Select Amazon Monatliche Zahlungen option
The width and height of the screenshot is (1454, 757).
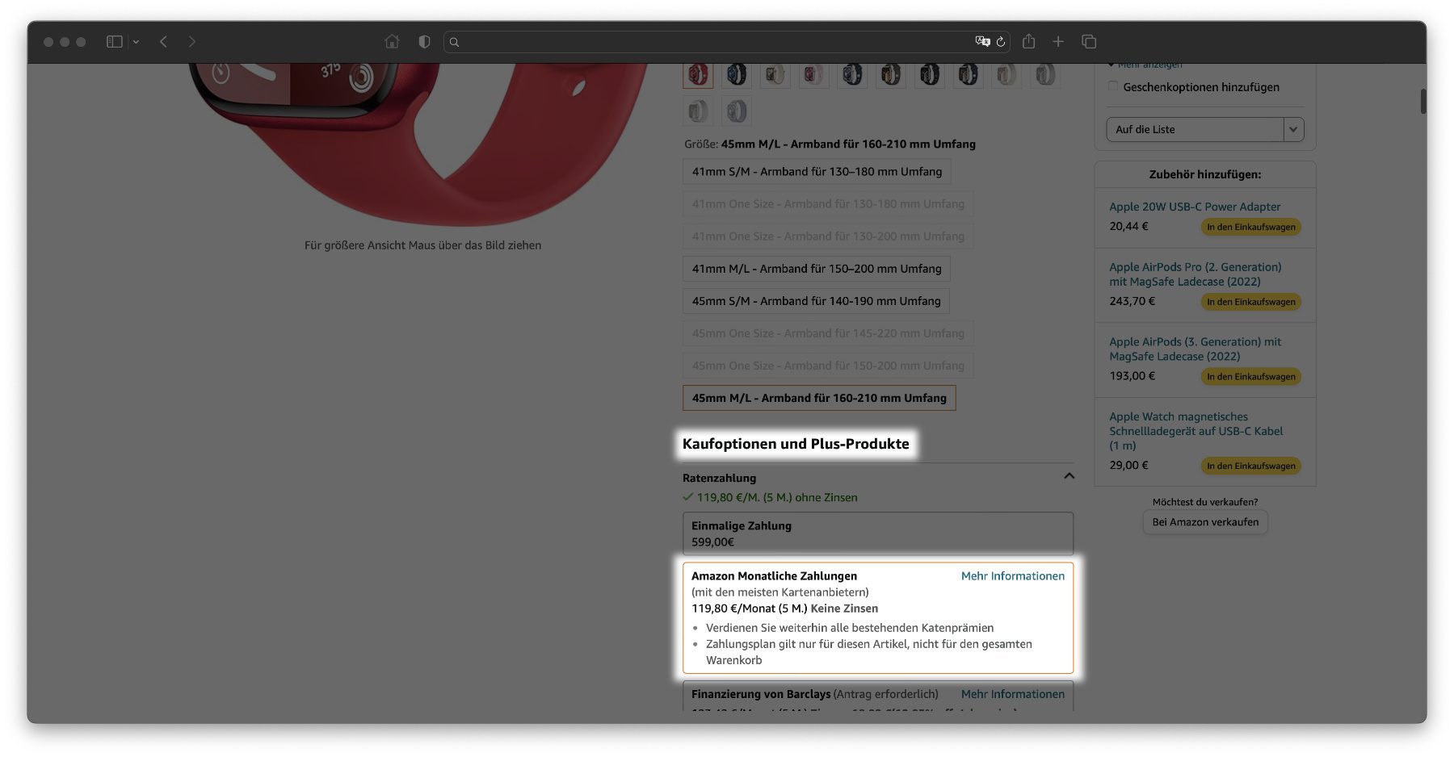877,617
